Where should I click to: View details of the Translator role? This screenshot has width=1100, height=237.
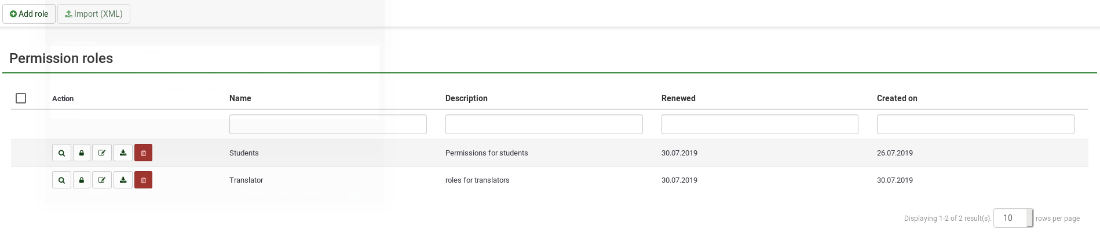point(61,180)
